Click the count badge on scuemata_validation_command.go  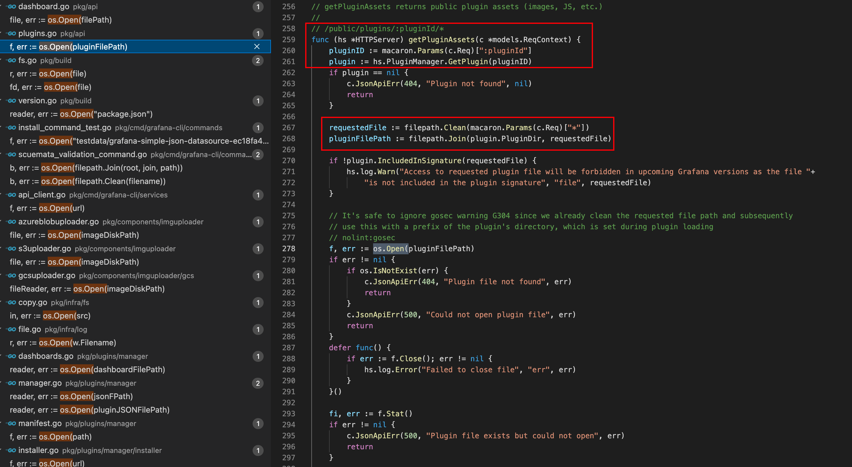pos(258,154)
